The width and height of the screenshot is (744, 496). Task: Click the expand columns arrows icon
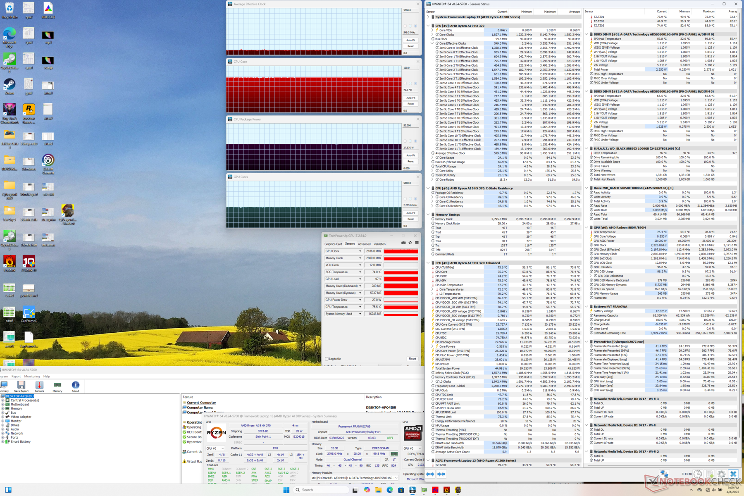430,474
